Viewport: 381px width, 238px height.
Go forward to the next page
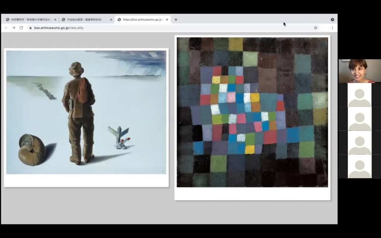click(14, 28)
